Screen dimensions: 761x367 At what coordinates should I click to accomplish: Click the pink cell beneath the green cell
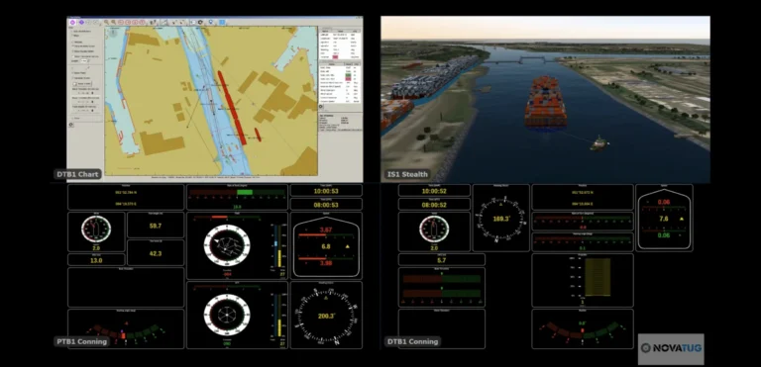pyautogui.click(x=348, y=79)
